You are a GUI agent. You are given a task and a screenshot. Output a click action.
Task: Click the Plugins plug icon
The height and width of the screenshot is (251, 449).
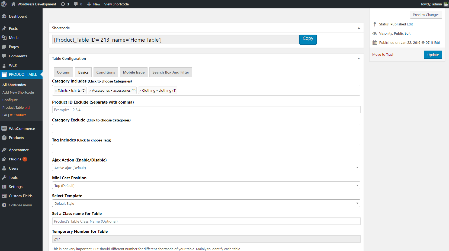(x=4, y=159)
